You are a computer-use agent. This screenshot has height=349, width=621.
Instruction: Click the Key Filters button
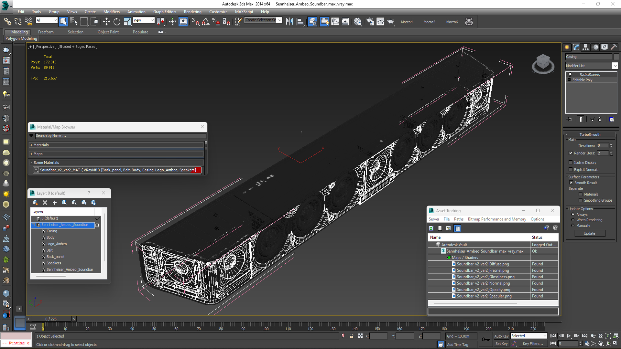point(533,344)
